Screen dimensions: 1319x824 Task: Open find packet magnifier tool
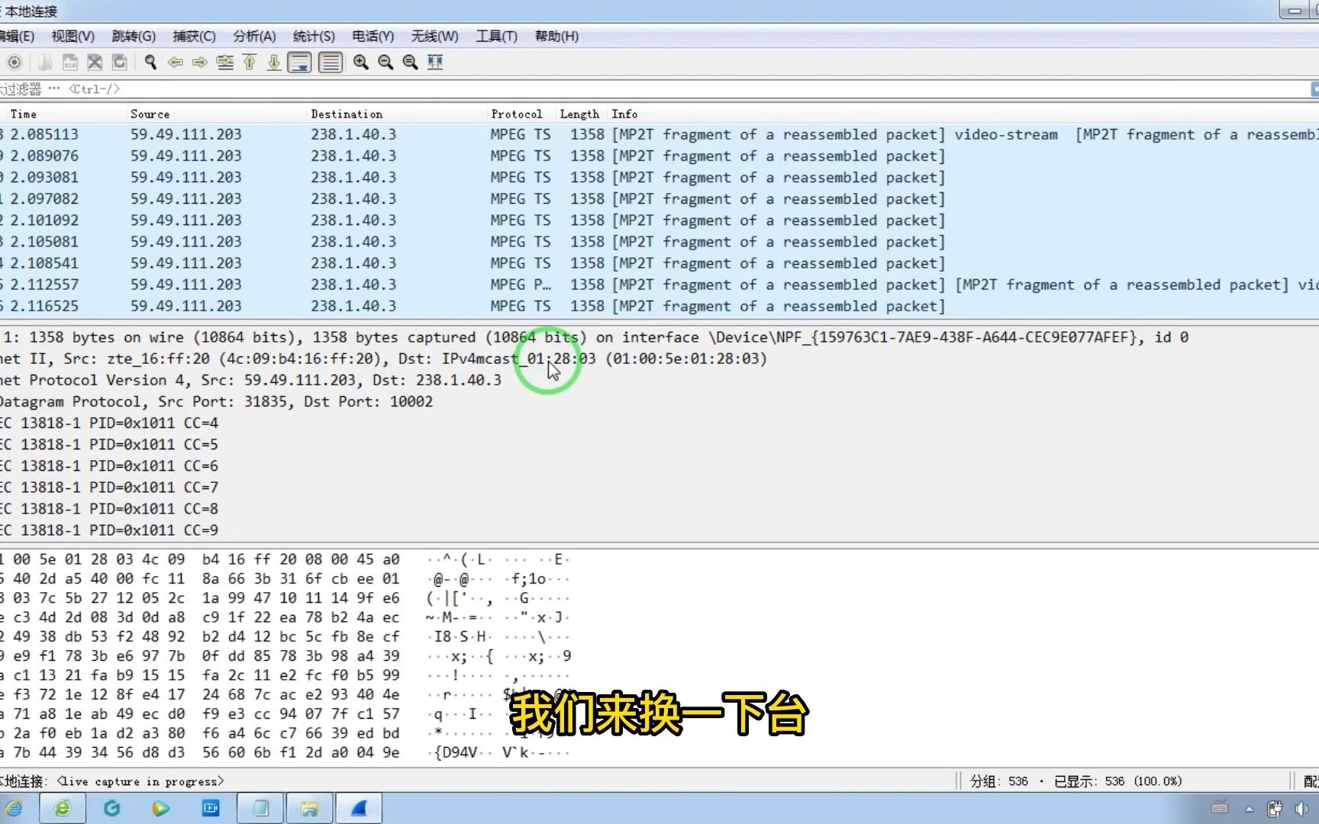click(x=150, y=63)
